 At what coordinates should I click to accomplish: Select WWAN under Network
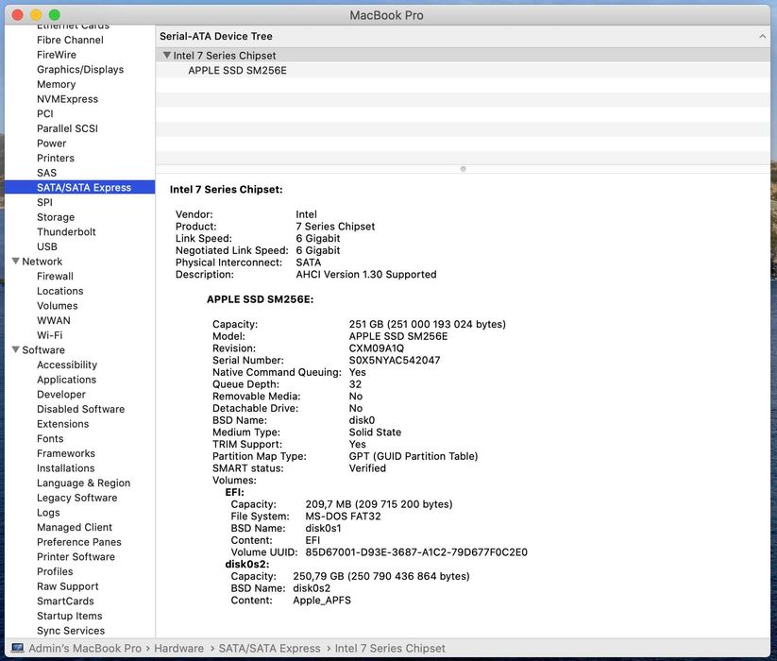pyautogui.click(x=54, y=320)
